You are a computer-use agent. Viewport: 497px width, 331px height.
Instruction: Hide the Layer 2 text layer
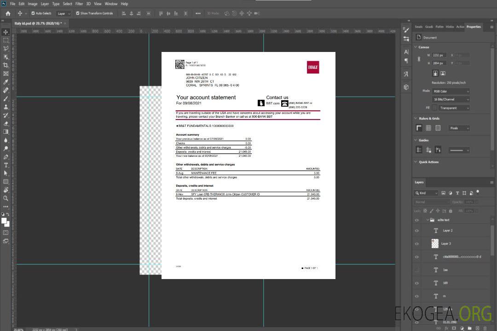tap(417, 231)
